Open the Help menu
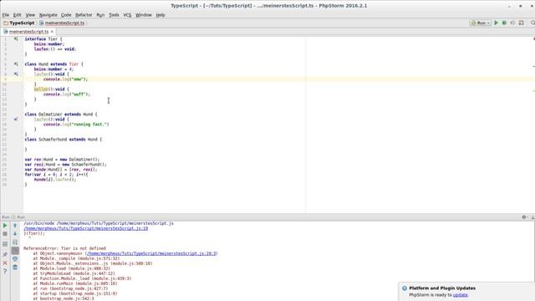Screen dimensions: 535x301 pyautogui.click(x=160, y=15)
